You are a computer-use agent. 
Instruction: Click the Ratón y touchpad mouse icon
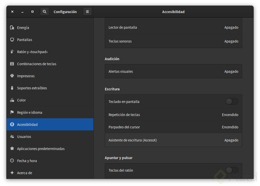[12, 52]
